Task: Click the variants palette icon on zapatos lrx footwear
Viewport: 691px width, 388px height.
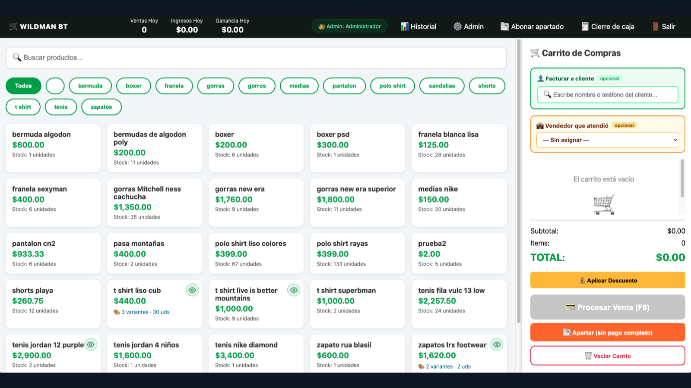Action: coord(421,366)
